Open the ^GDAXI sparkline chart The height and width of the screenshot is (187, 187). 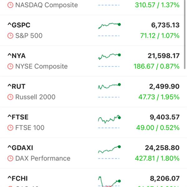pyautogui.click(x=109, y=149)
